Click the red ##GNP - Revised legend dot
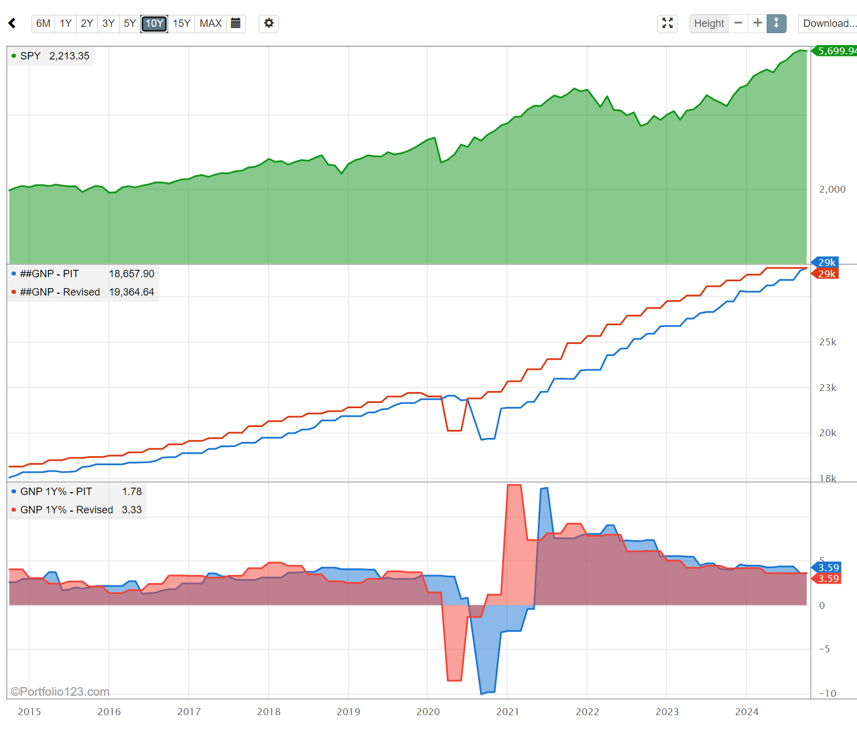The height and width of the screenshot is (730, 857). click(x=14, y=292)
